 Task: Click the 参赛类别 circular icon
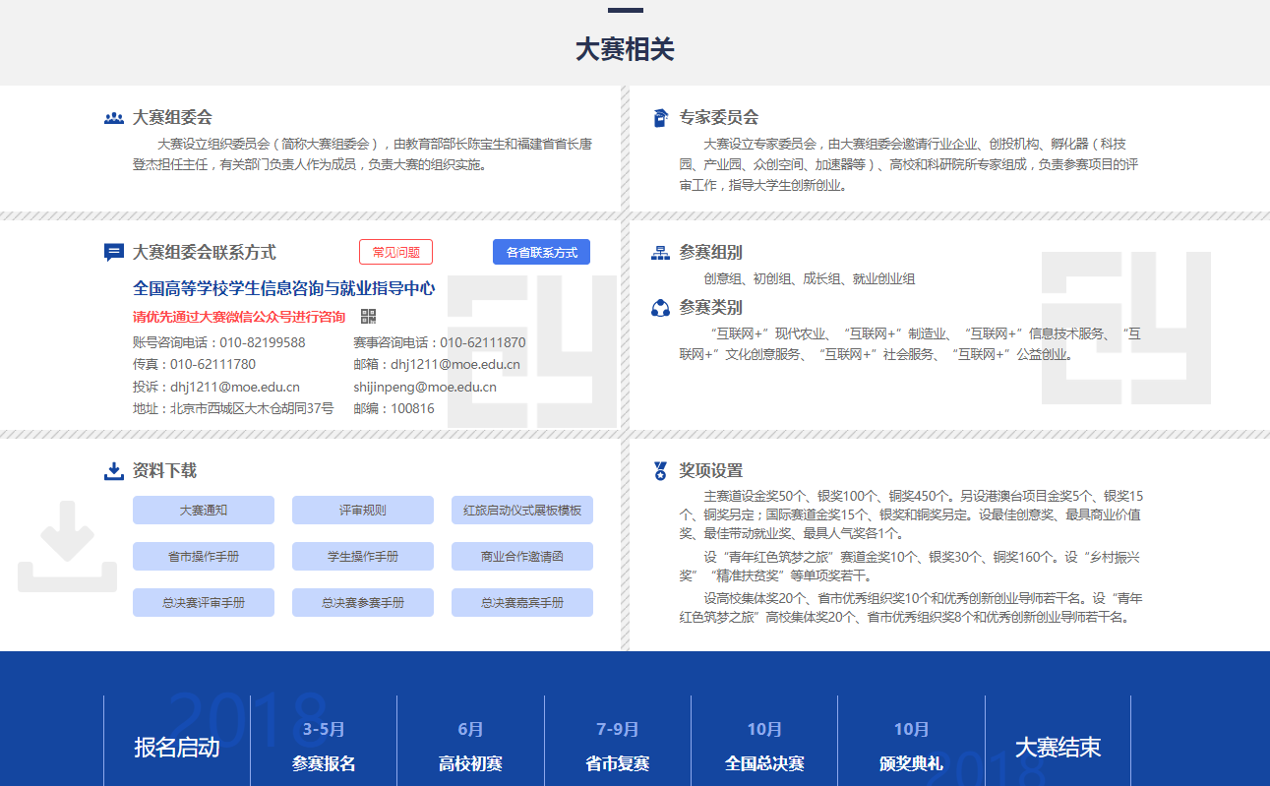pos(660,308)
